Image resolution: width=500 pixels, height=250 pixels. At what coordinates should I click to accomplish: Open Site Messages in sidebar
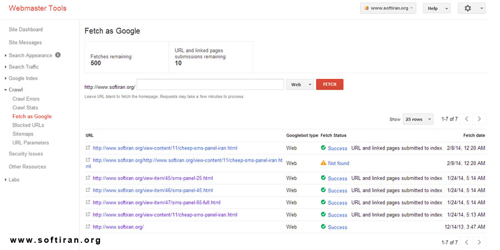coord(25,42)
